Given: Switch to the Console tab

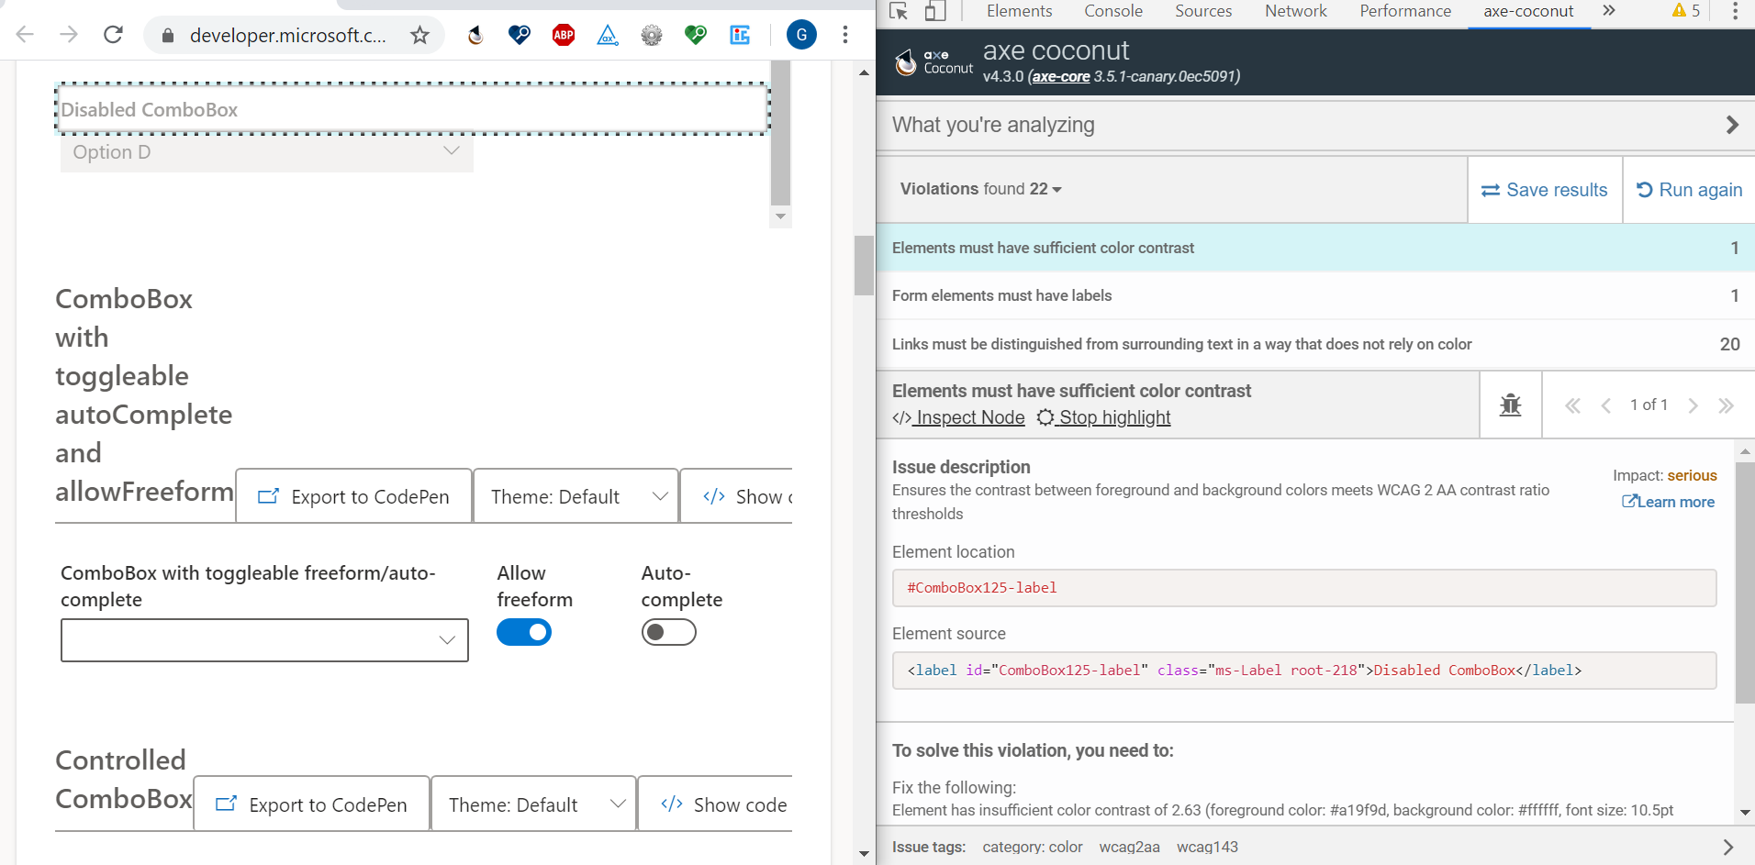Looking at the screenshot, I should tap(1112, 11).
